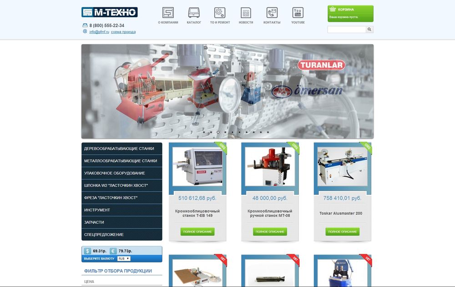Click the price 758 410,01 руб.
The height and width of the screenshot is (287, 455).
pyautogui.click(x=343, y=198)
